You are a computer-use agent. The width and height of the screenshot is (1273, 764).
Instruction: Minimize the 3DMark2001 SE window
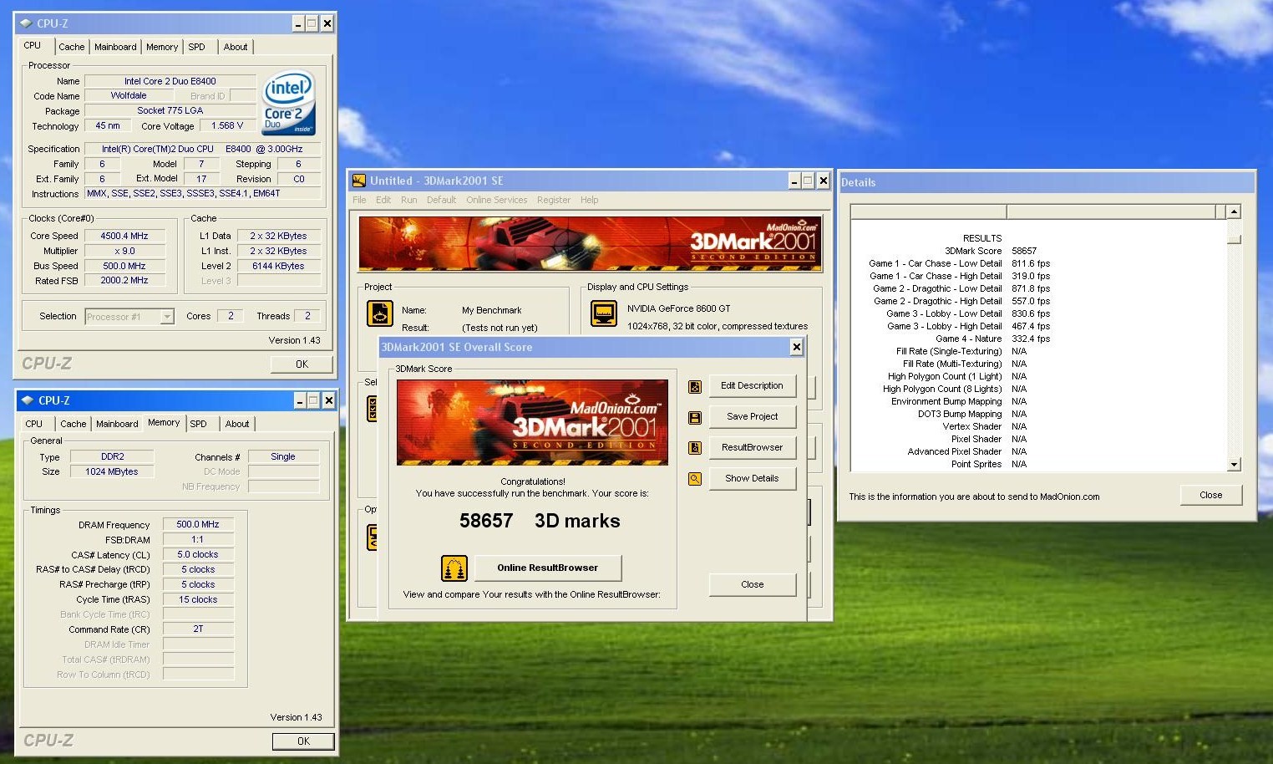tap(794, 181)
